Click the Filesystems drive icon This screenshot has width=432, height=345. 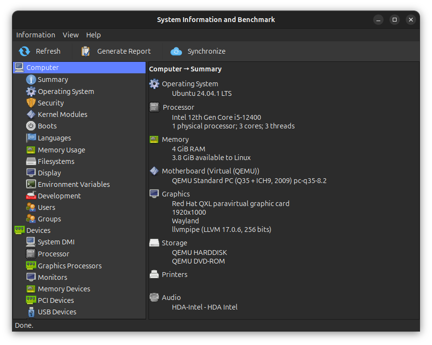click(31, 161)
